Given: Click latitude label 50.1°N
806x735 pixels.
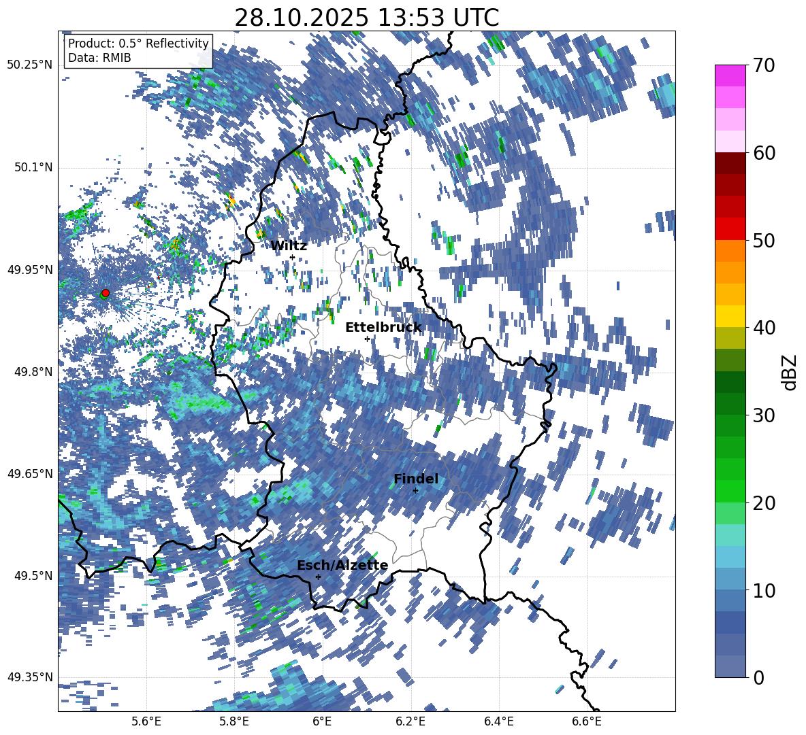Looking at the screenshot, I should (x=33, y=167).
